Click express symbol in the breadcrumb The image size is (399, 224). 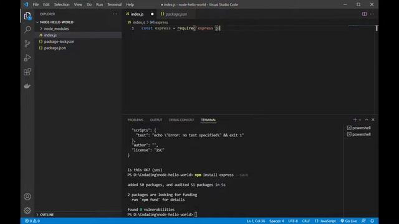coord(161,22)
